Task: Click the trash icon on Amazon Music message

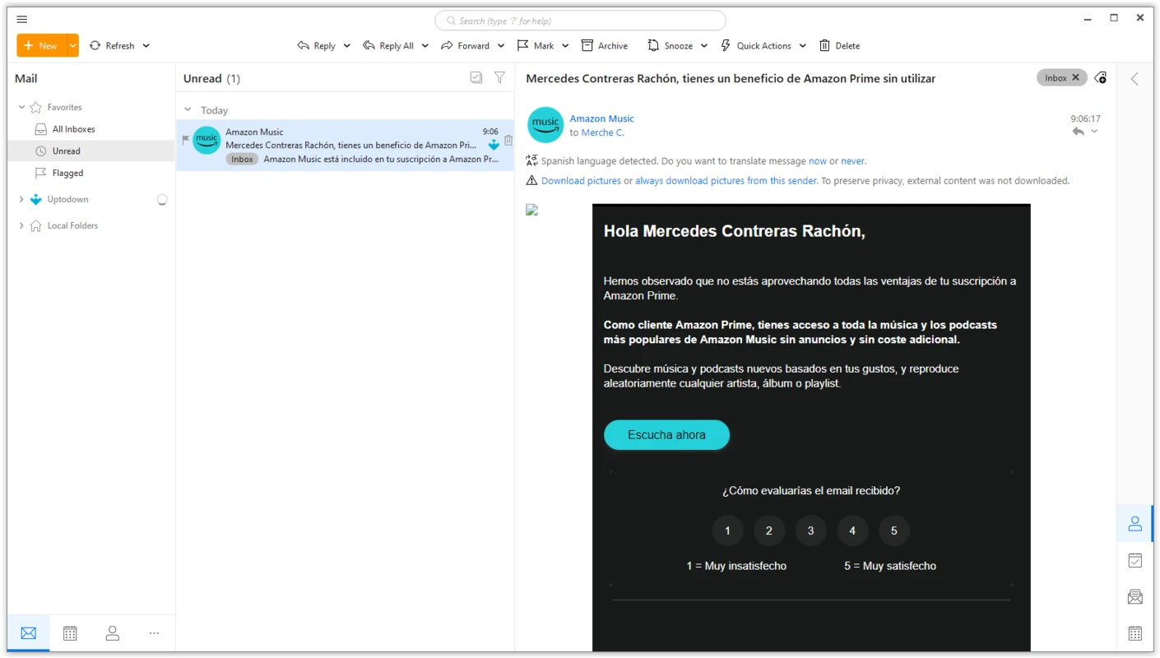Action: 508,141
